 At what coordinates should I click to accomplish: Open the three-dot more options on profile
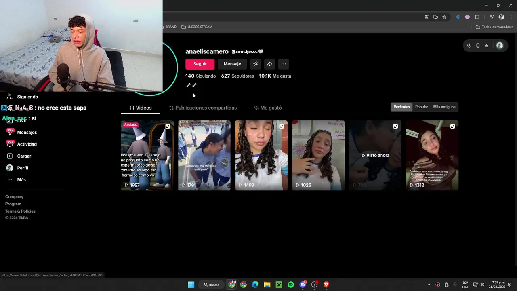tap(284, 64)
